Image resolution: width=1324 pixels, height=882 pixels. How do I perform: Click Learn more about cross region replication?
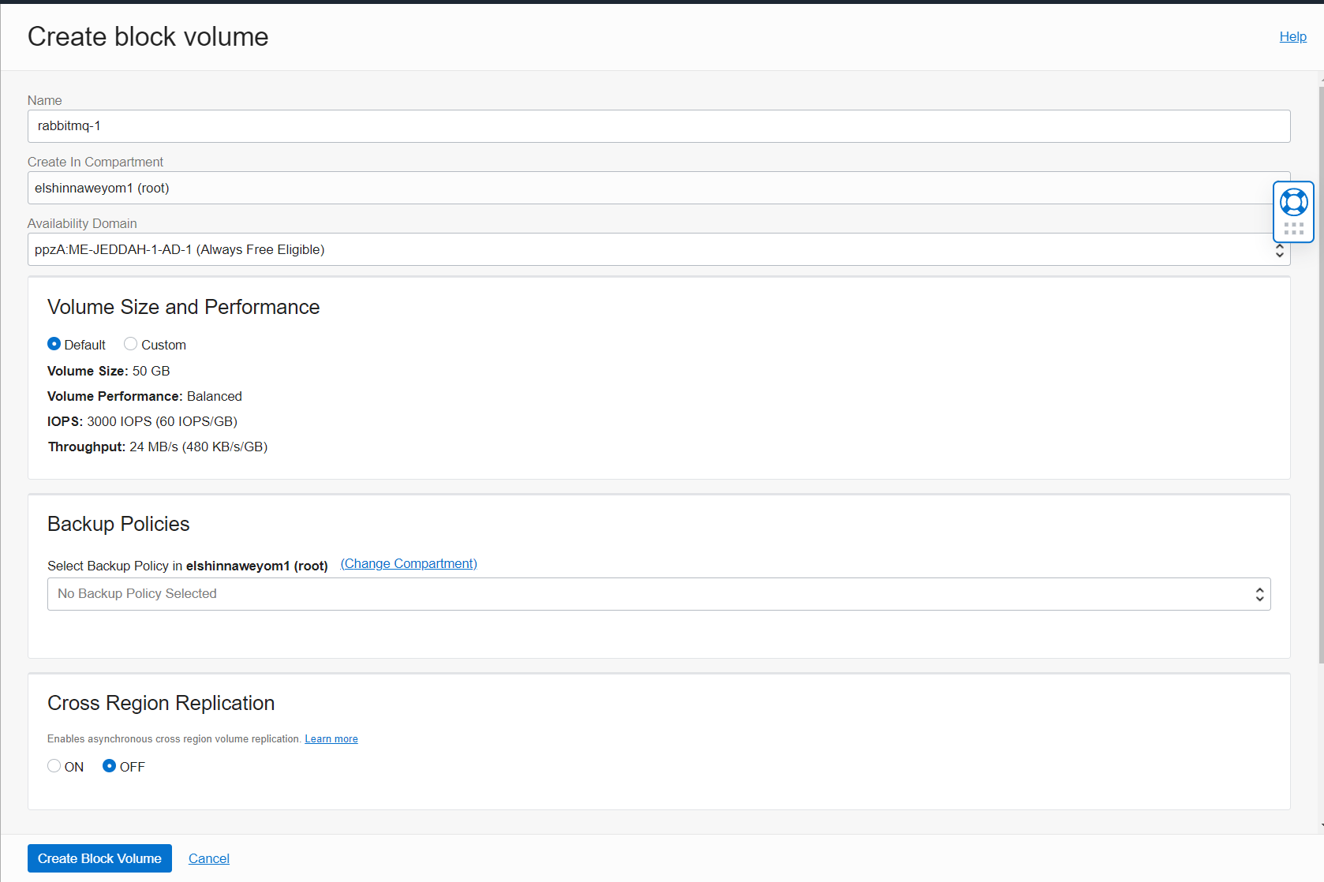tap(331, 738)
